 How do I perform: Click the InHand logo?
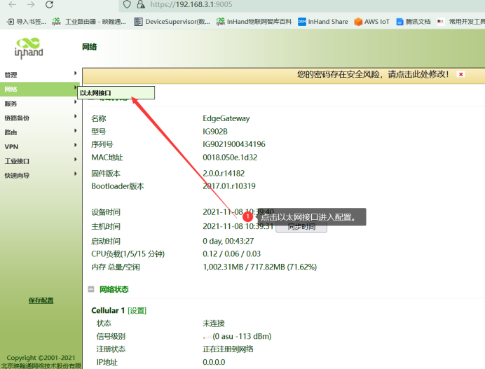(29, 48)
